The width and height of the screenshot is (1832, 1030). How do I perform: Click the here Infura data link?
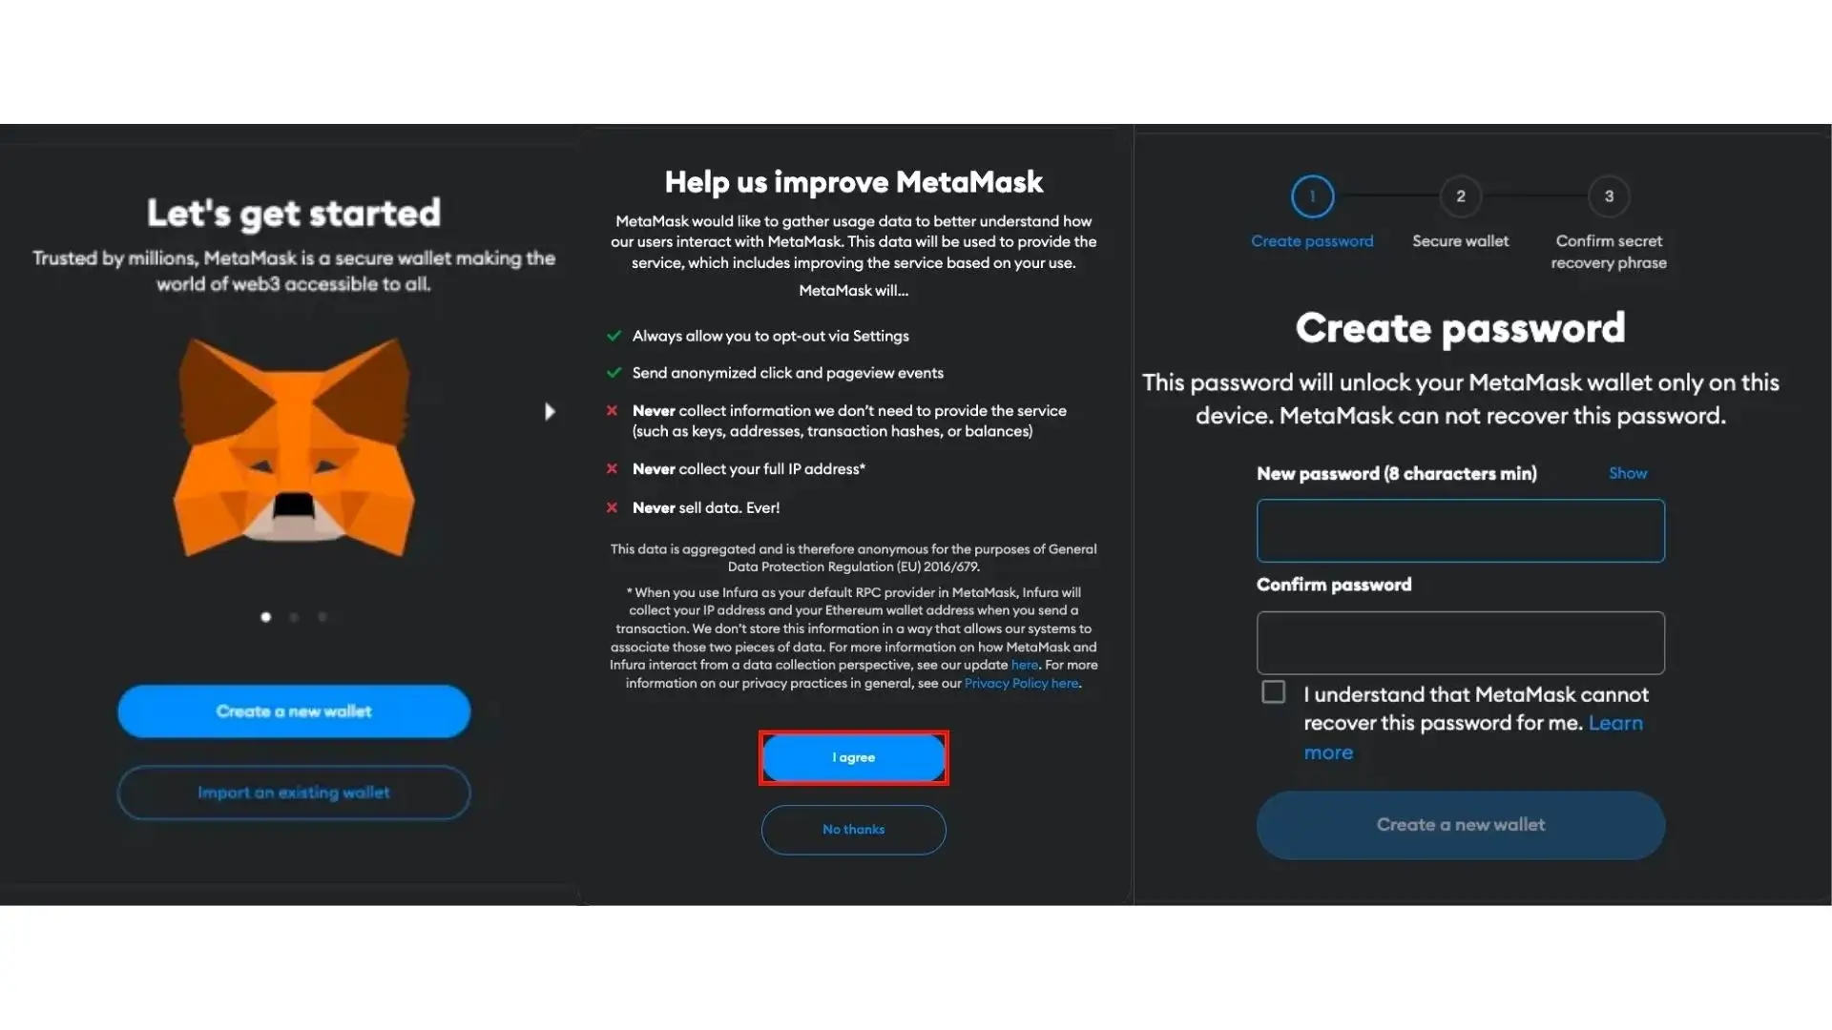1023,664
